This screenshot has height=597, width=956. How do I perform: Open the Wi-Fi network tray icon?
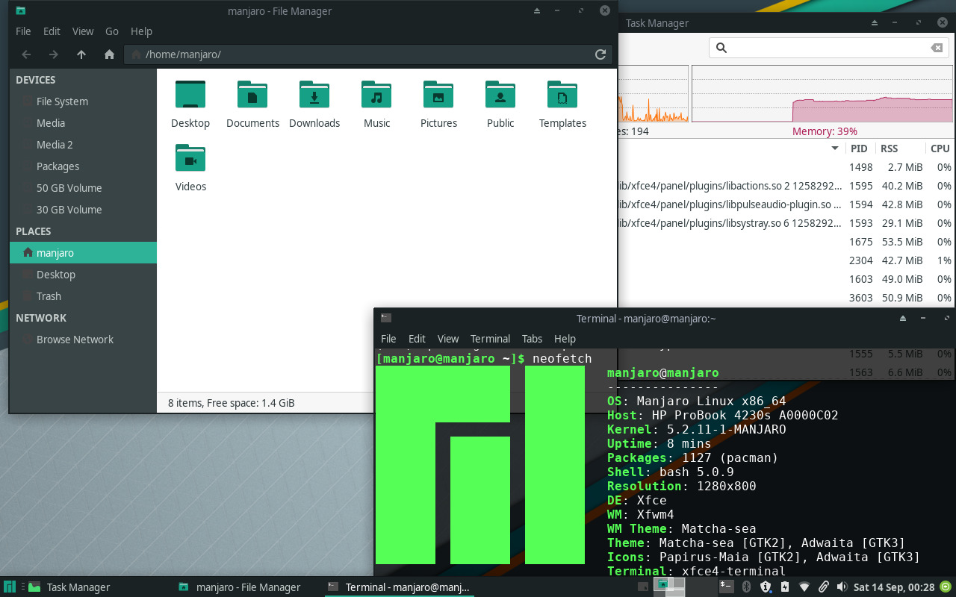[804, 587]
